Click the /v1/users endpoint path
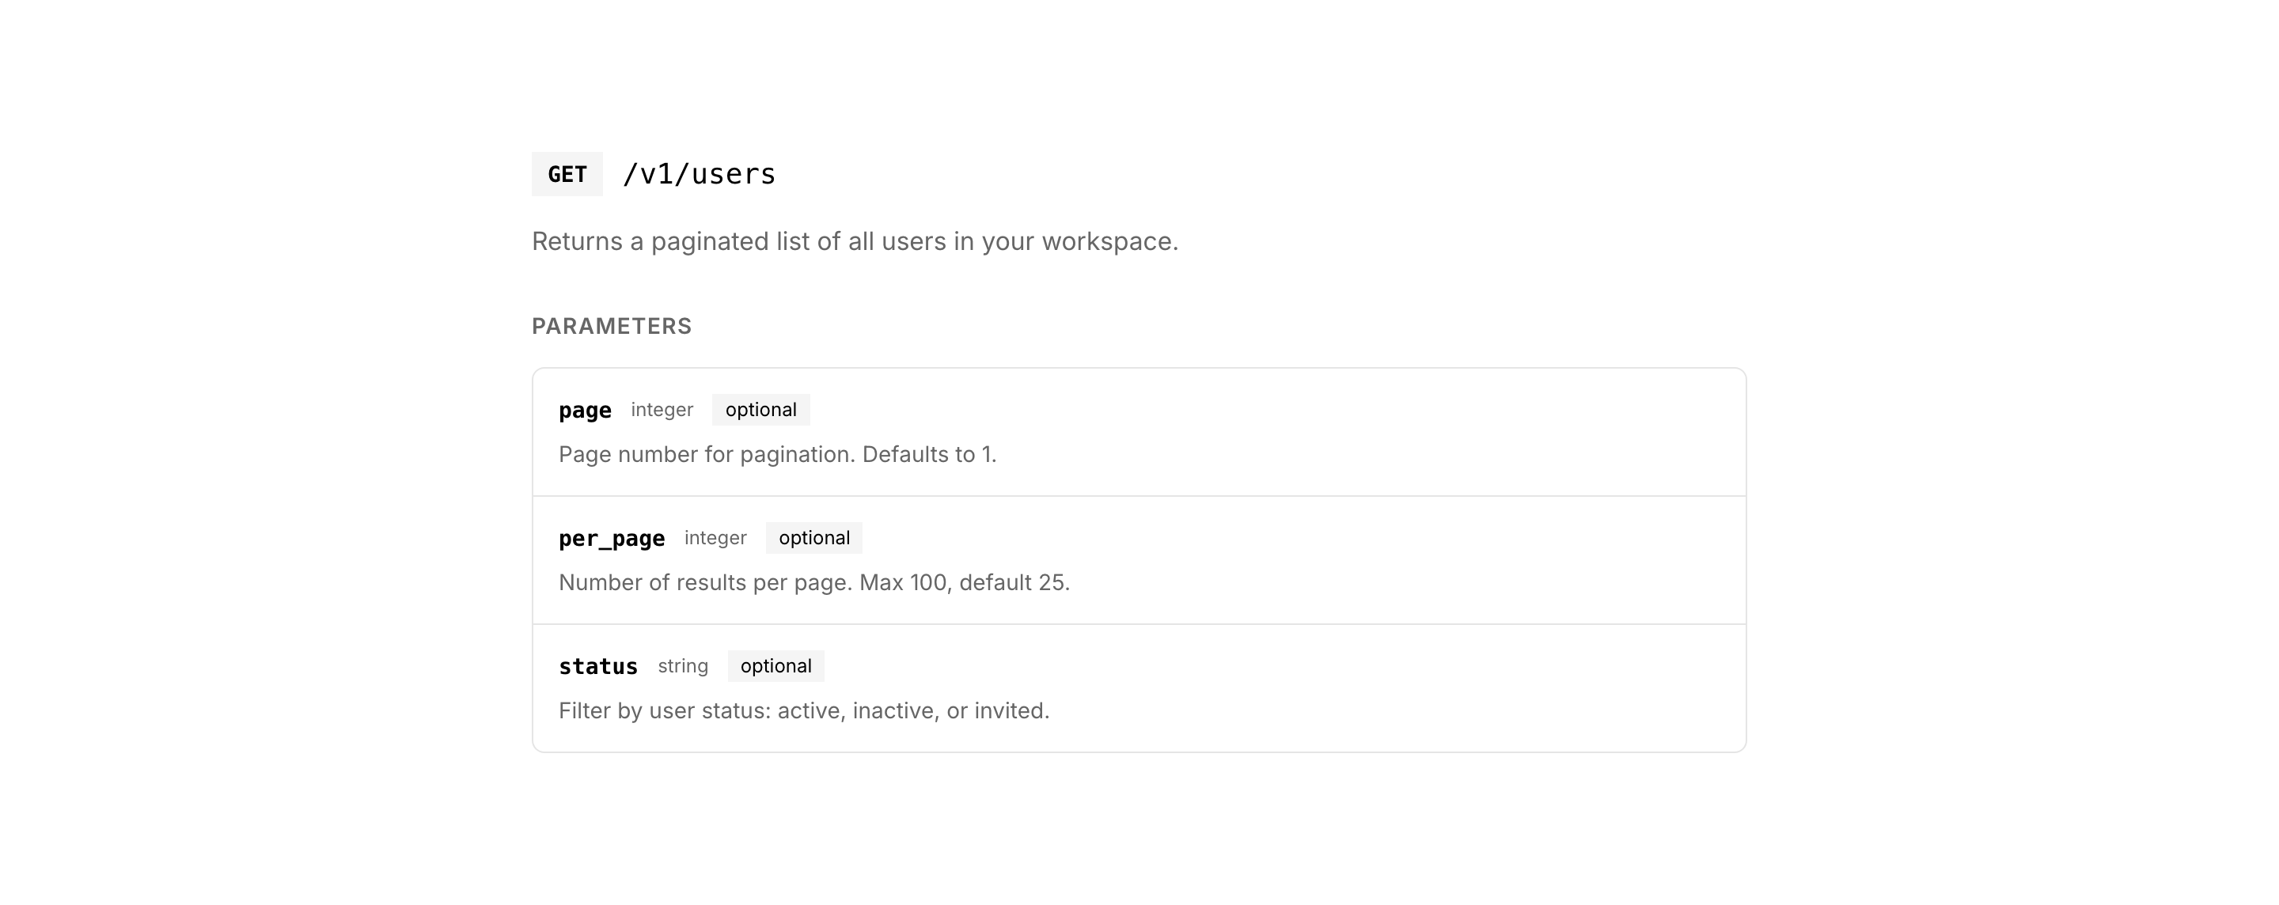 point(699,174)
